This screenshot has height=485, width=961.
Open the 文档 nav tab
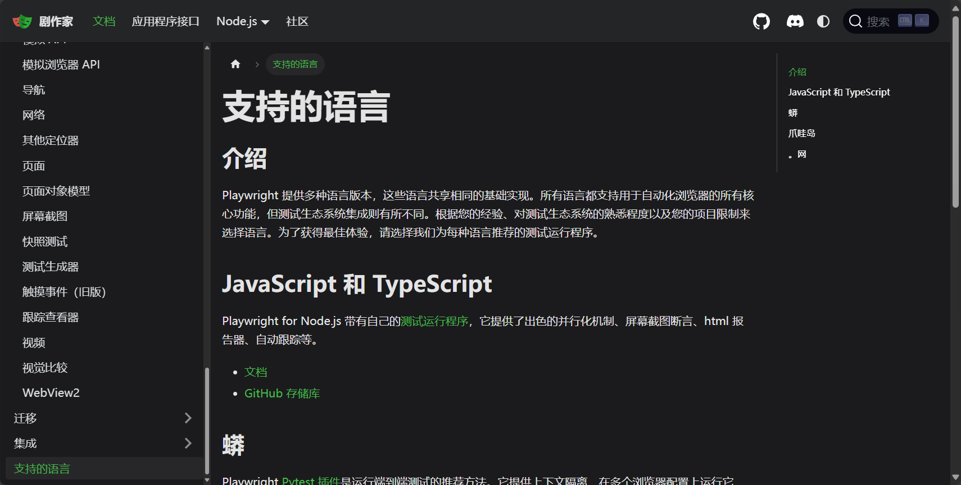(x=104, y=21)
